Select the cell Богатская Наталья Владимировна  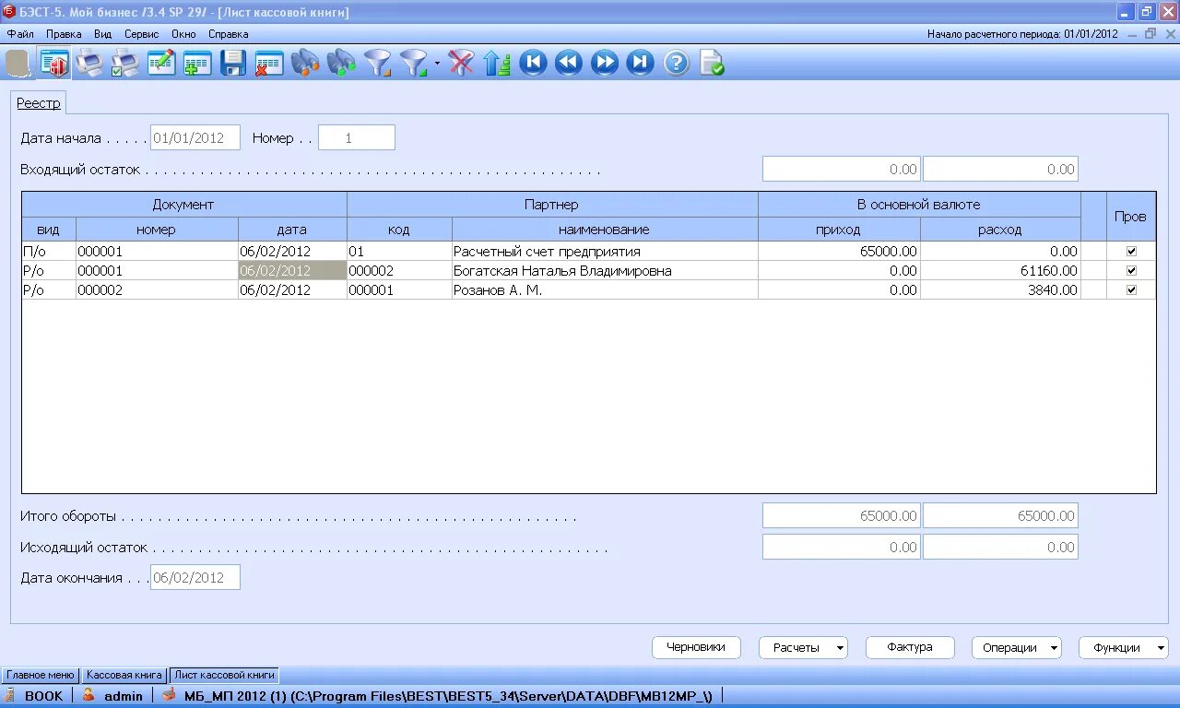(605, 270)
